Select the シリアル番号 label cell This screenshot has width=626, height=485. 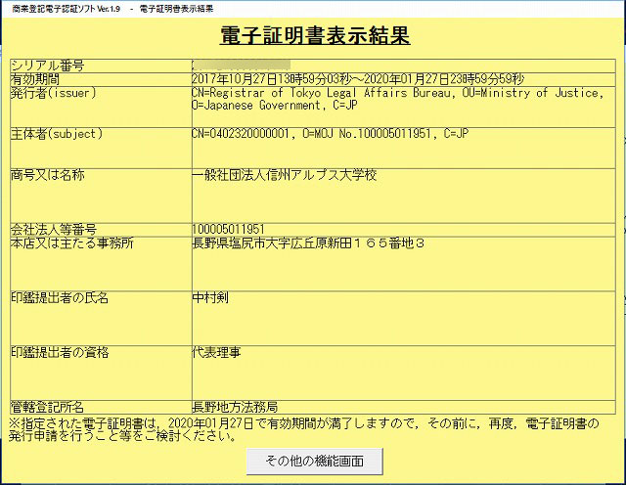(46, 66)
